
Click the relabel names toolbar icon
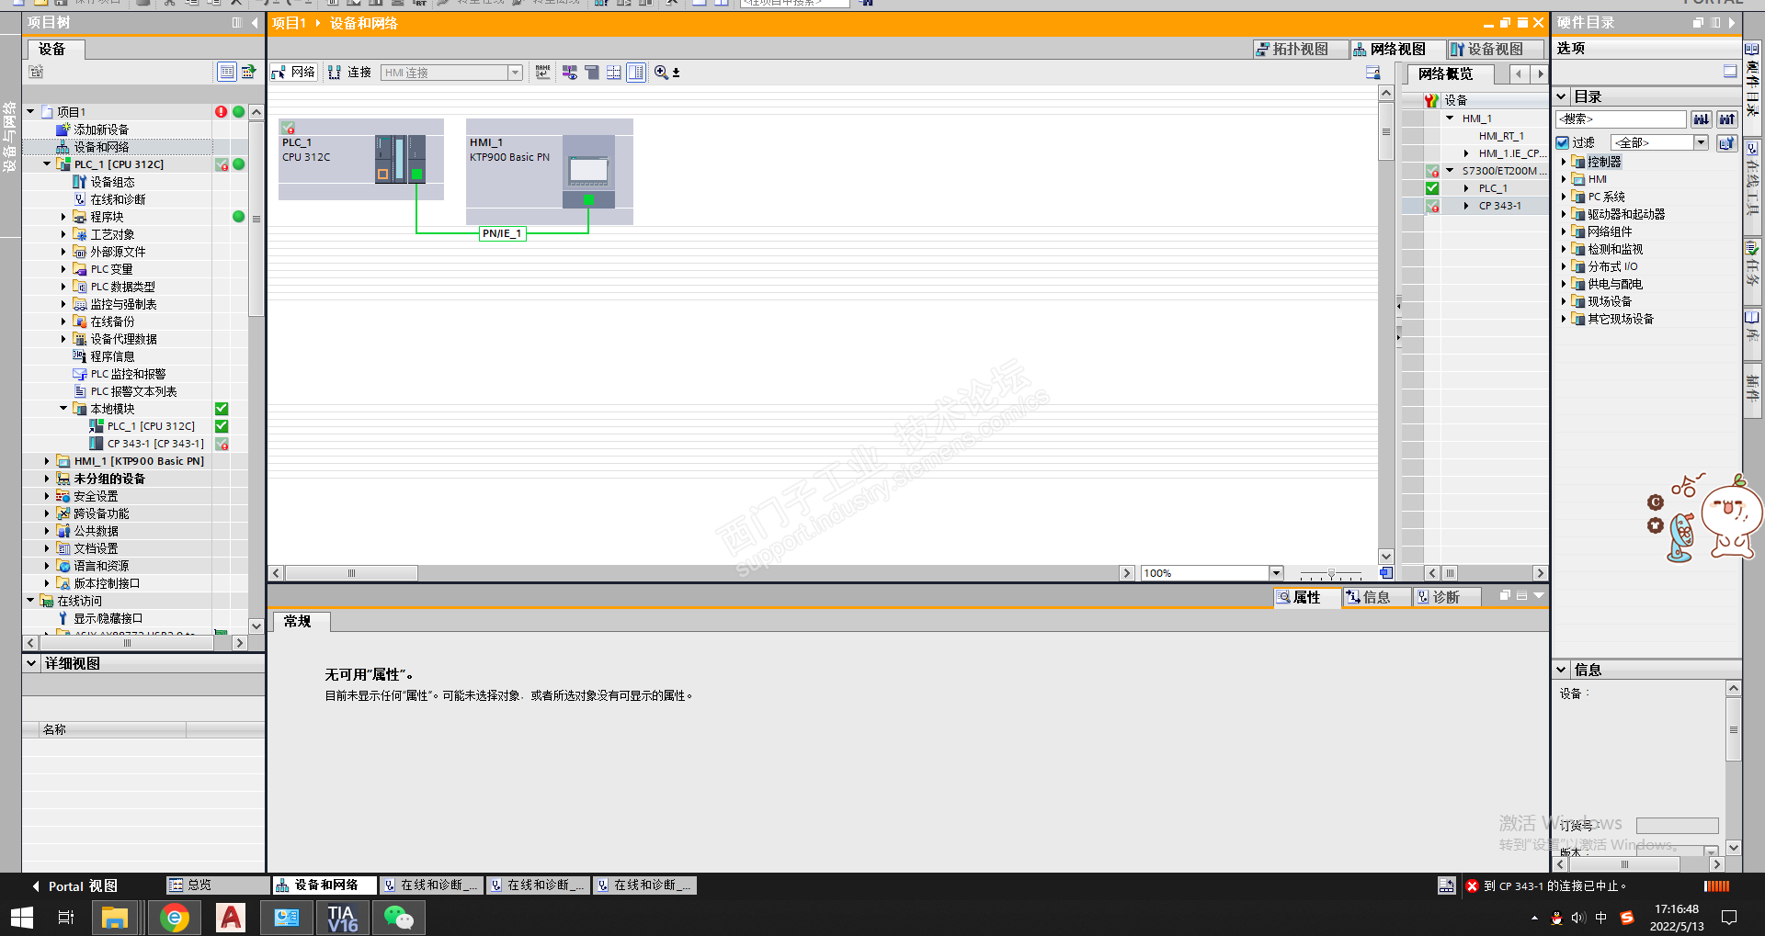543,73
